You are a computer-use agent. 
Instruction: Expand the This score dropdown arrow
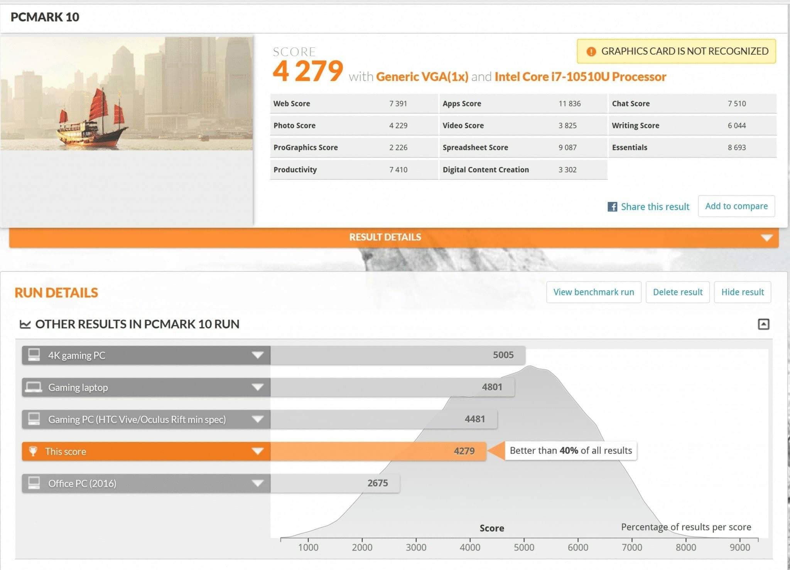pyautogui.click(x=257, y=451)
